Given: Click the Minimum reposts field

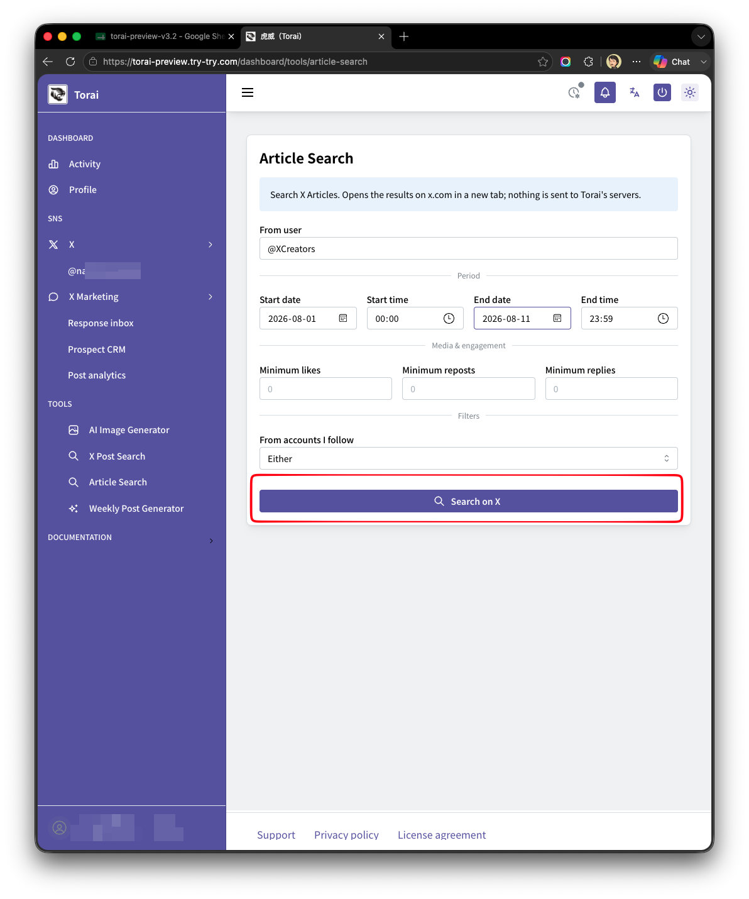Looking at the screenshot, I should (469, 389).
